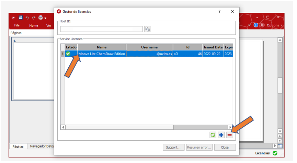The height and width of the screenshot is (163, 297).
Task: Click the Resumen error... button
Action: (x=199, y=147)
